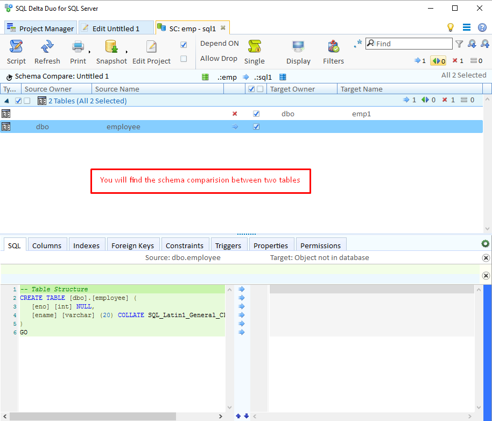
Task: Open the search filter funnel dropdown
Action: 459,44
